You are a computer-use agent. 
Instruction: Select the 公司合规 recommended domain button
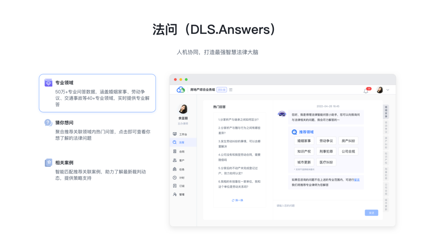click(x=348, y=152)
